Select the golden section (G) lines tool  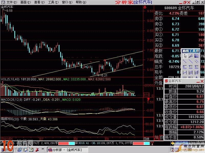pos(185,67)
